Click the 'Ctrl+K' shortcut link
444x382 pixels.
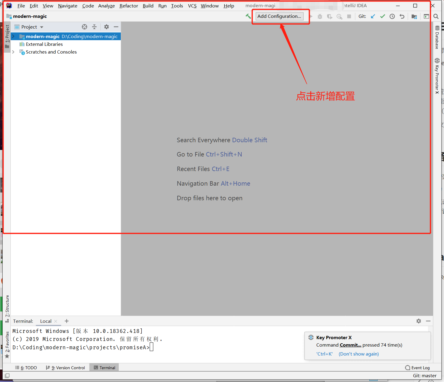324,354
